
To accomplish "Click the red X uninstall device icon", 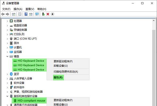I will (48, 14).
